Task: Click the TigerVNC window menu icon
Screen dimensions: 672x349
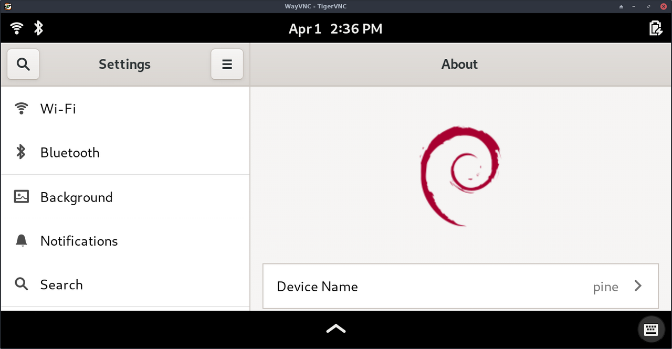Action: coord(8,6)
